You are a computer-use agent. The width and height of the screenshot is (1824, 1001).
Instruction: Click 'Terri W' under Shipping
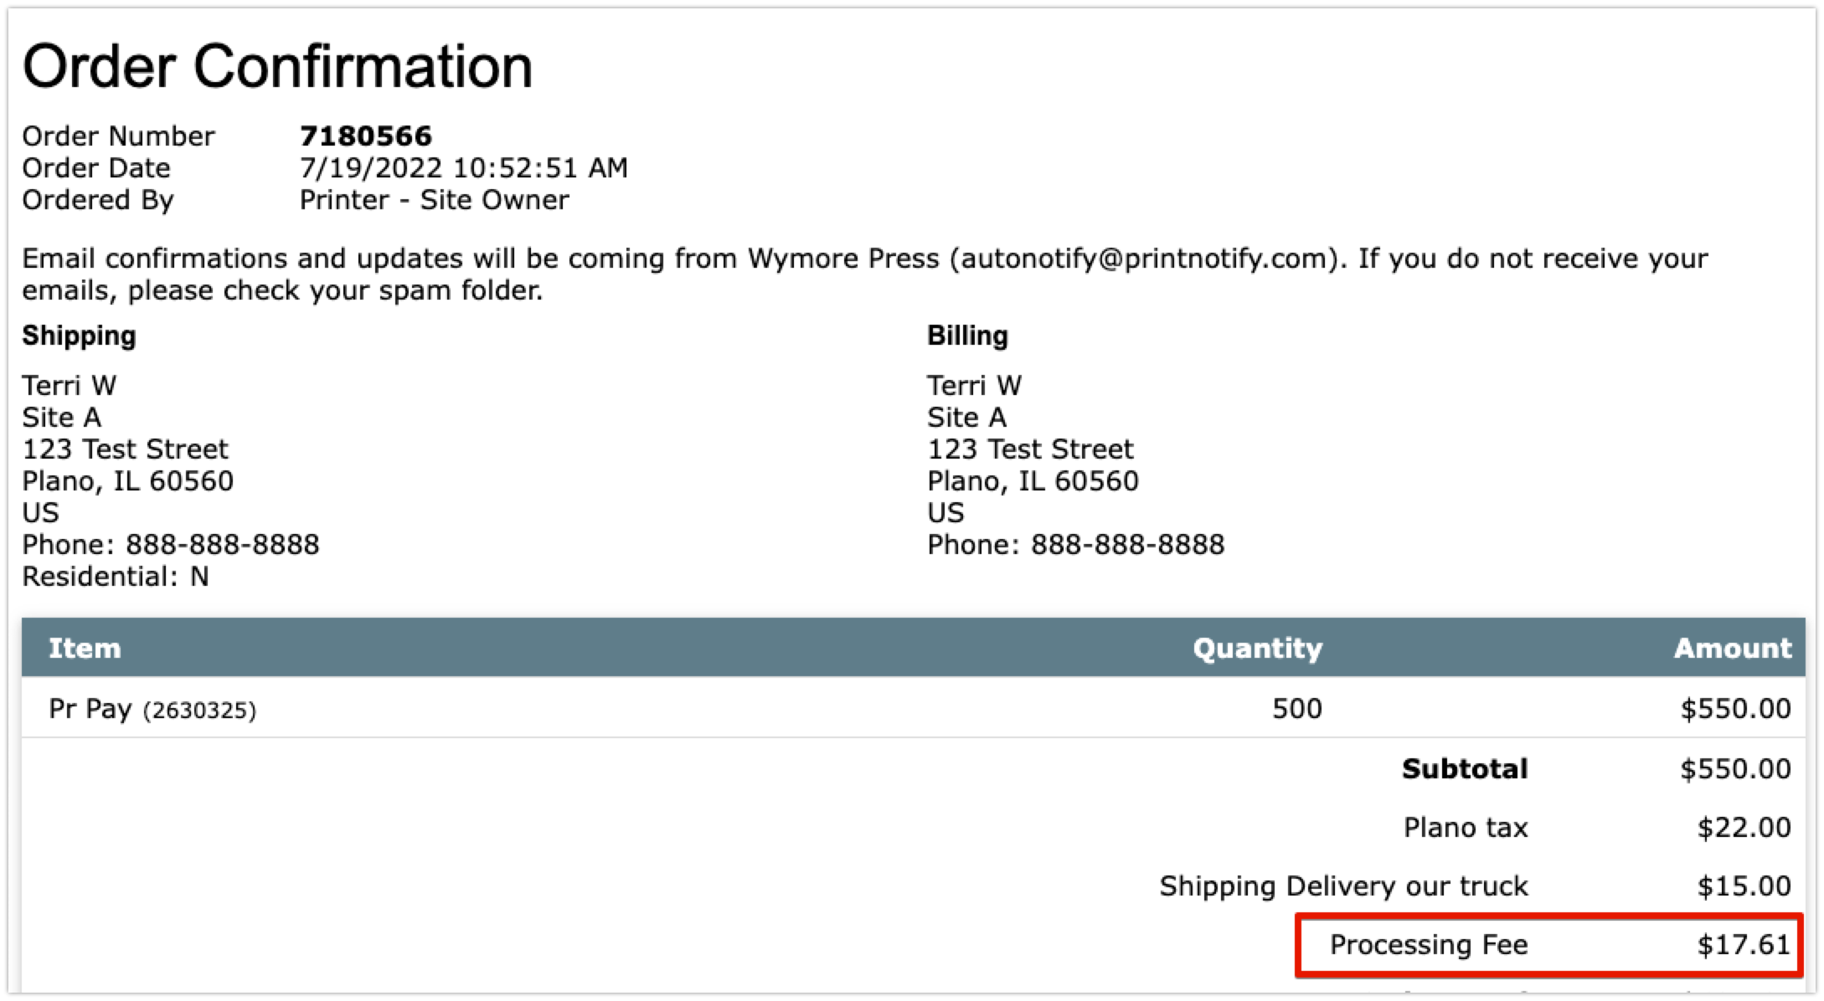click(x=70, y=385)
